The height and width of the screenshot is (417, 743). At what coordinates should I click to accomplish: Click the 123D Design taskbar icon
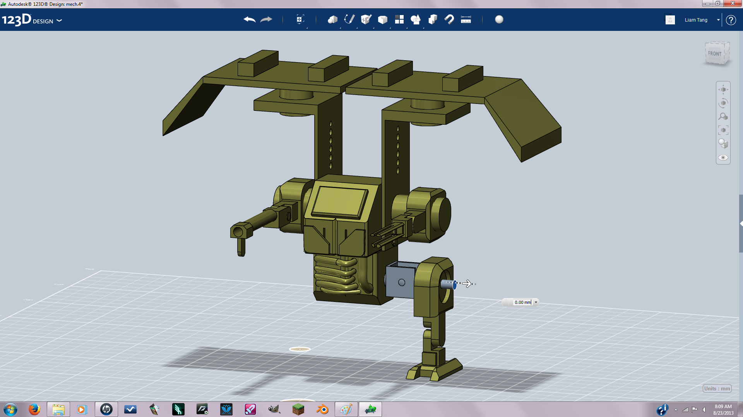click(x=370, y=409)
